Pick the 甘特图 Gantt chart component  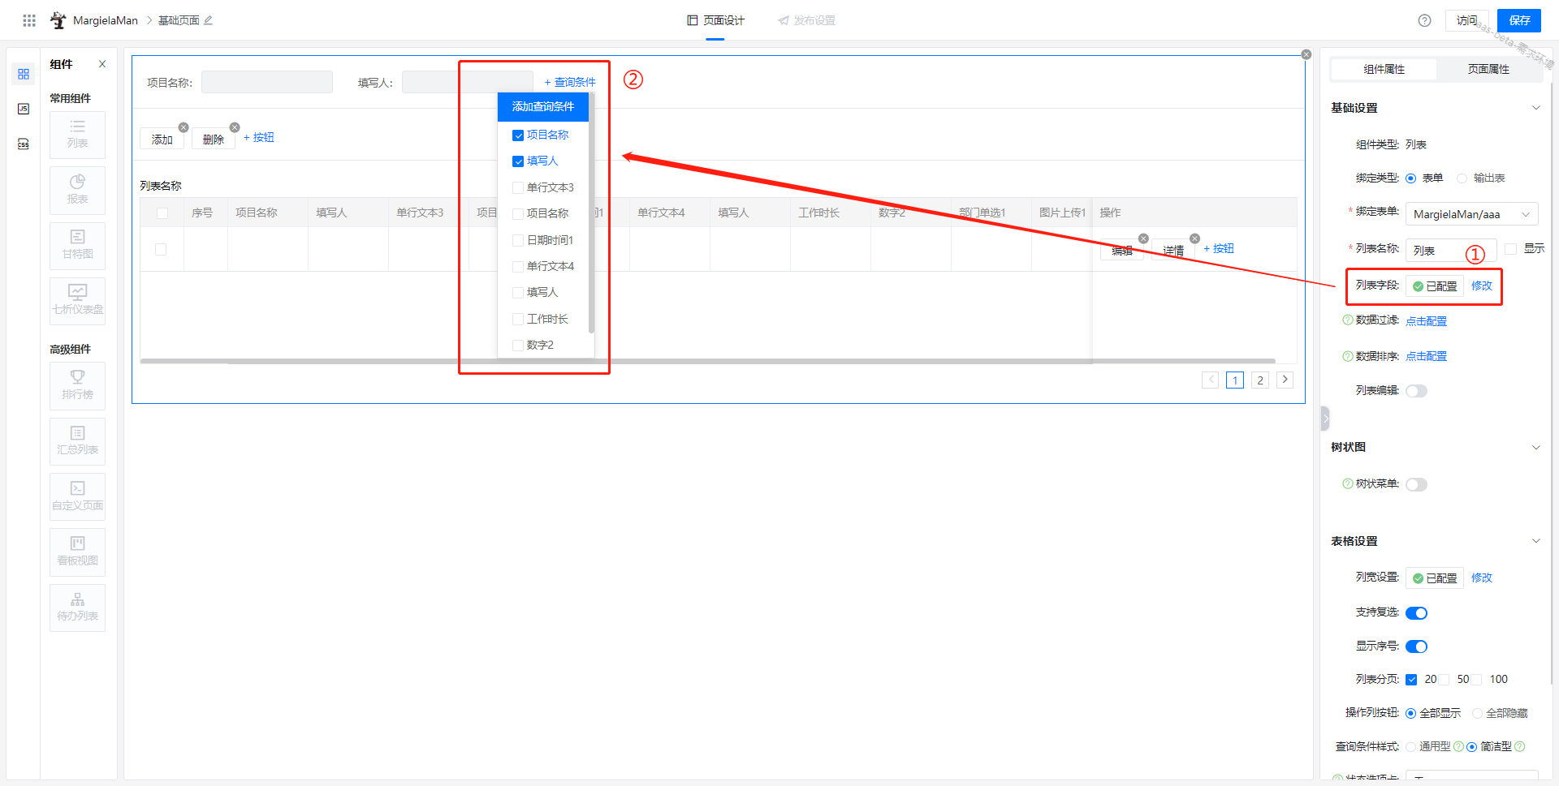tap(77, 245)
